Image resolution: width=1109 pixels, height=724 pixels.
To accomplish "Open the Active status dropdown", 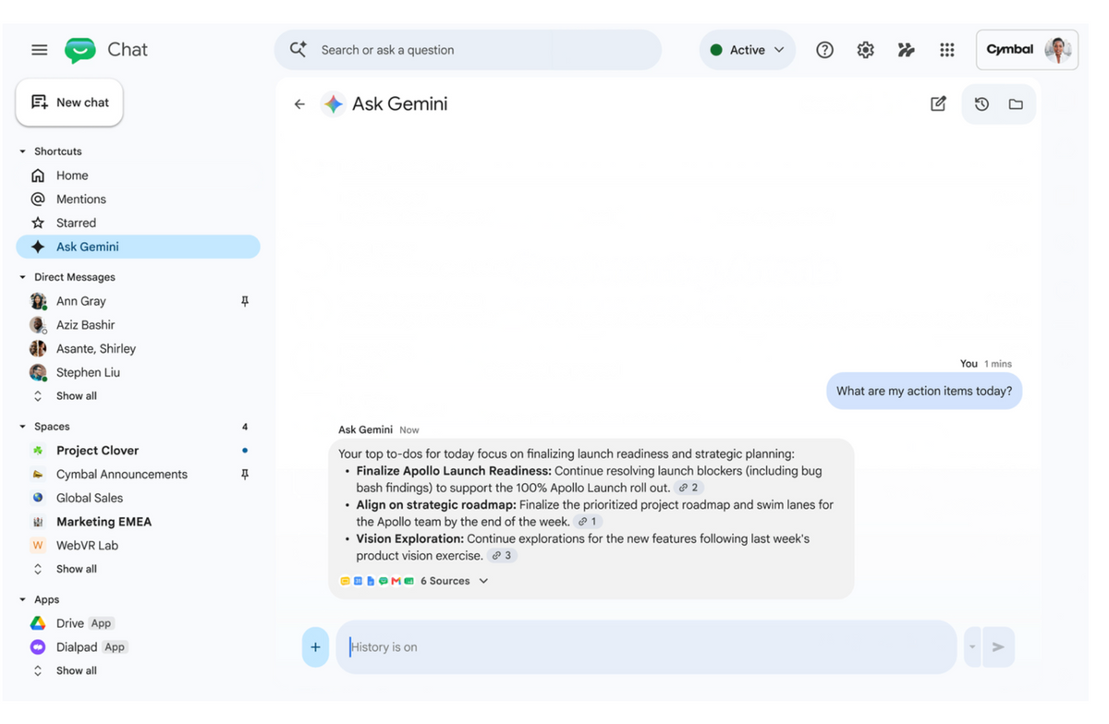I will [748, 50].
